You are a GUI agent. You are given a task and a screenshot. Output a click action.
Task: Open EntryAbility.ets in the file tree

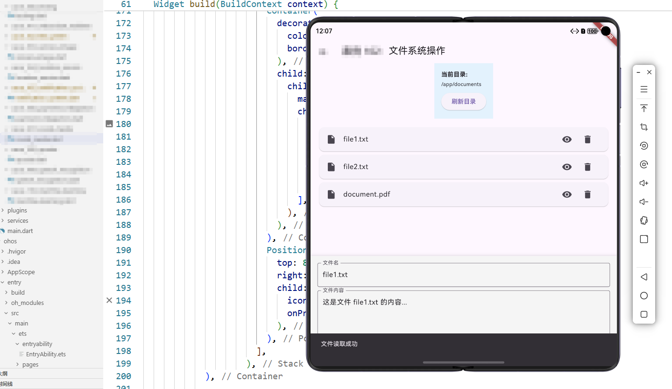pos(46,354)
